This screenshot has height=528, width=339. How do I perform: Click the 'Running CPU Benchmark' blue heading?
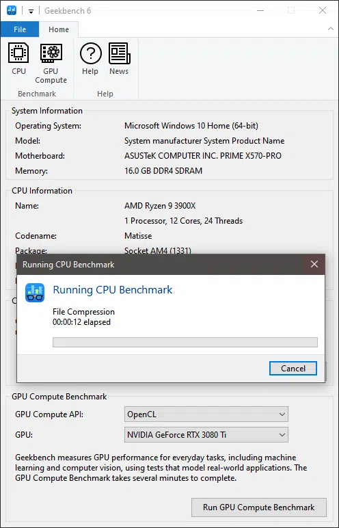pos(113,290)
